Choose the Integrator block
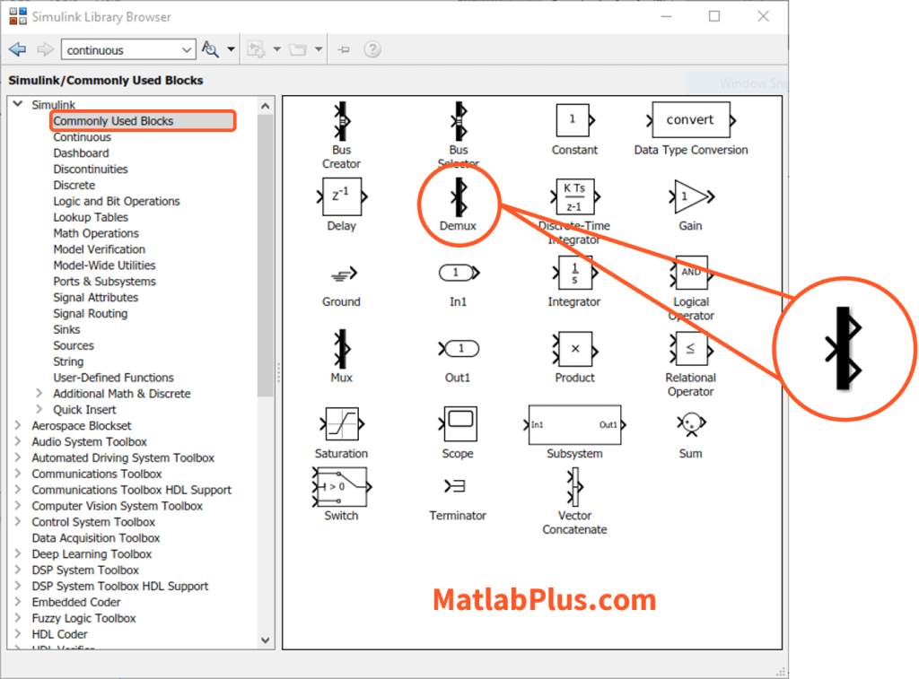 (574, 272)
